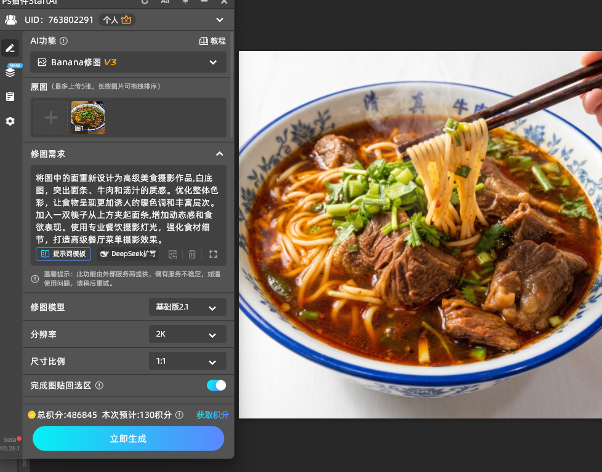Viewport: 602px width, 472px height.
Task: Click the trash icon to clear prompt
Action: click(192, 254)
